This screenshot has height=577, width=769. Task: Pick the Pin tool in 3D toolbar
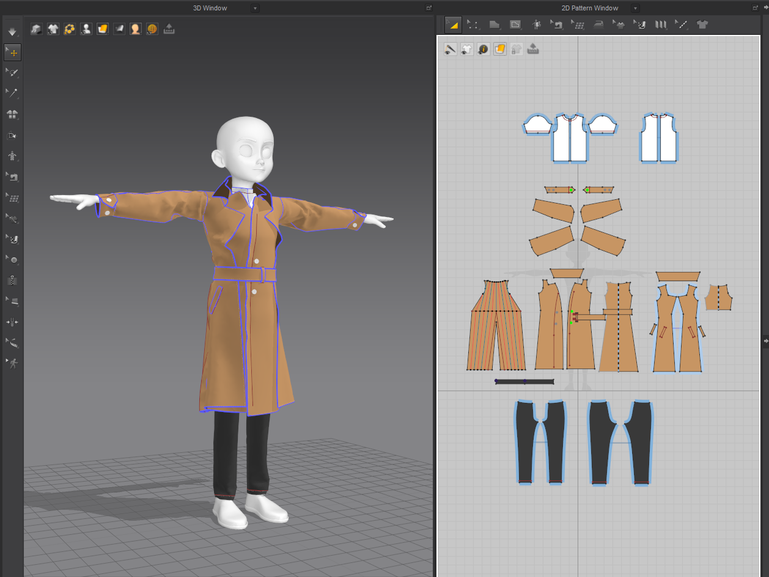pos(12,93)
